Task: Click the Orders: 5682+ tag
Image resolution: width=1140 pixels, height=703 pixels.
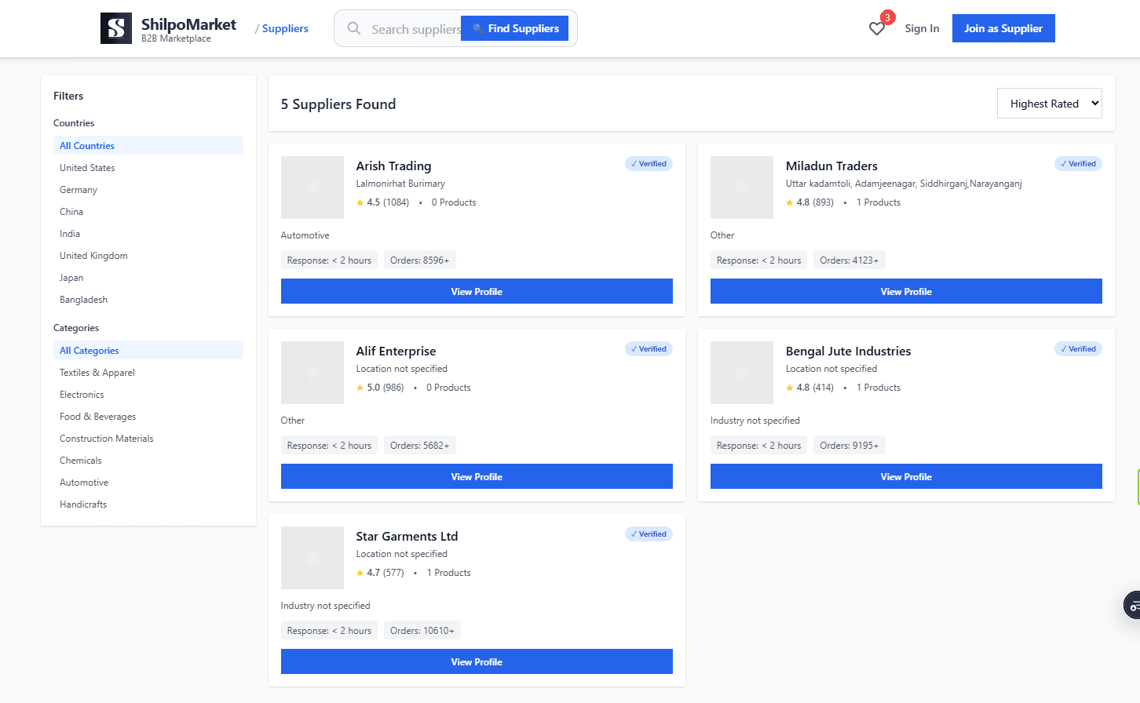Action: click(x=420, y=445)
